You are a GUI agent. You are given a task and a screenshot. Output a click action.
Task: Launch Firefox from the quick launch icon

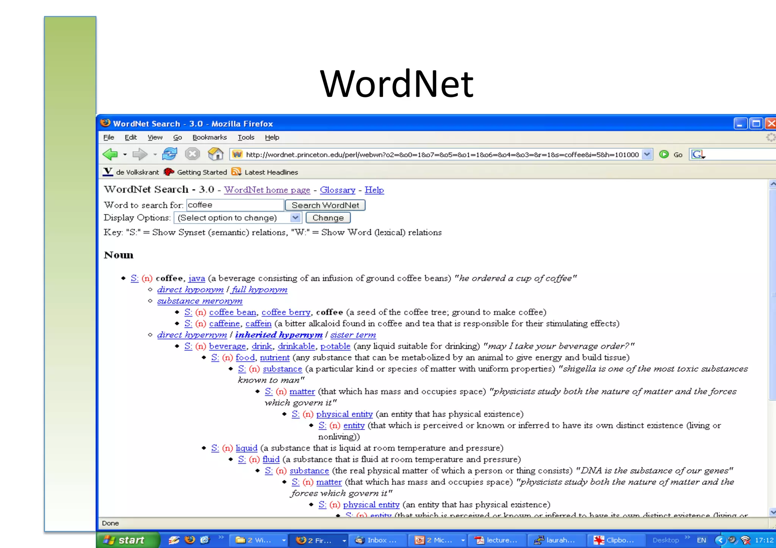[x=190, y=540]
